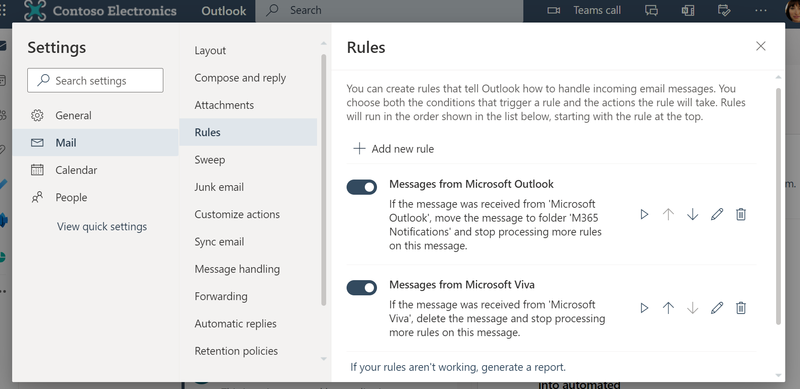Open General settings category

(x=96, y=115)
